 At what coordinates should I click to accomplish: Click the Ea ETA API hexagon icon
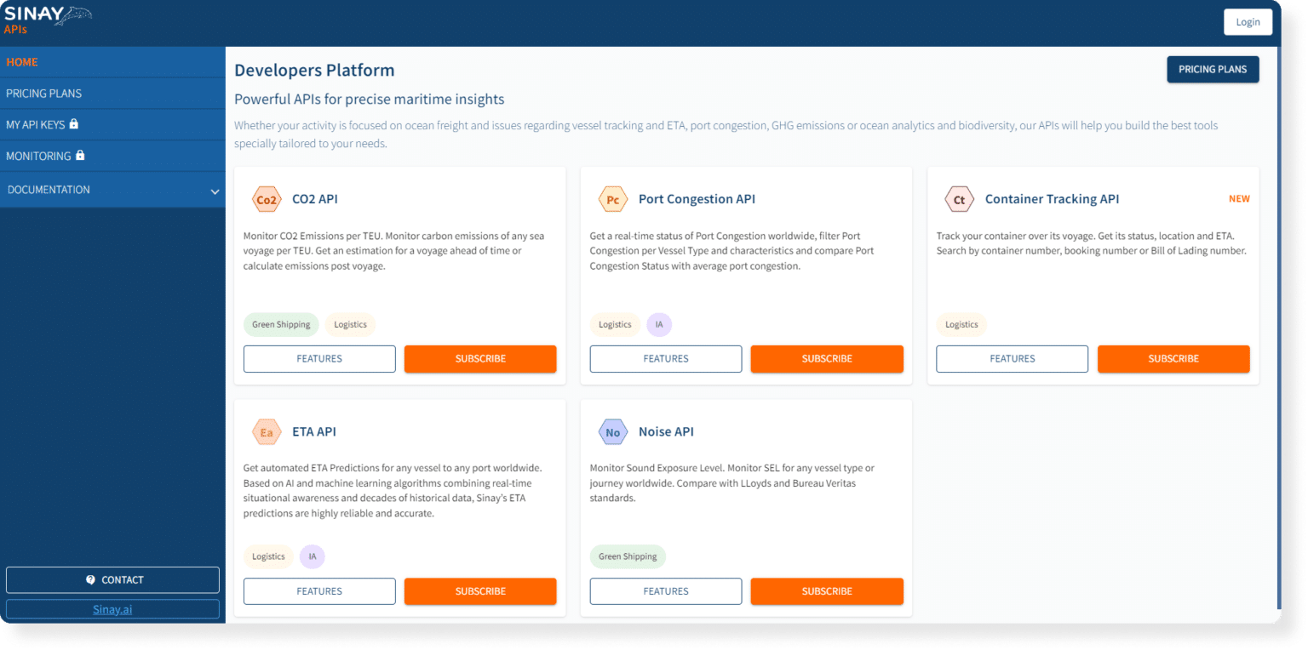(x=267, y=432)
